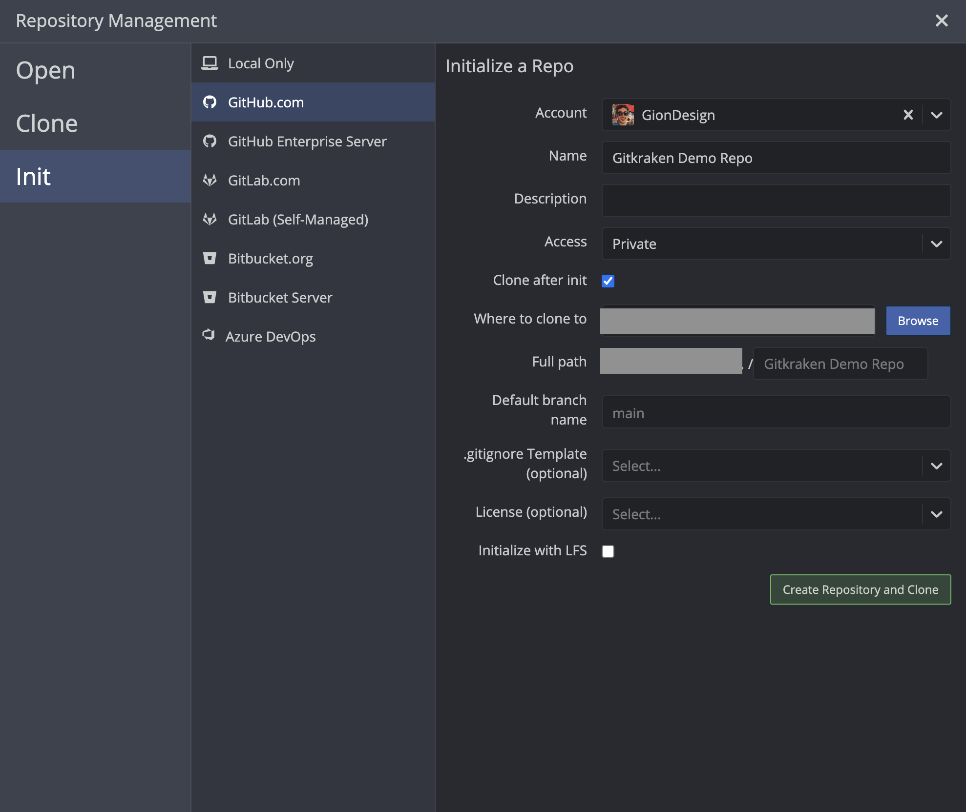Click the Default branch name field
Image resolution: width=966 pixels, height=812 pixels.
click(x=776, y=412)
